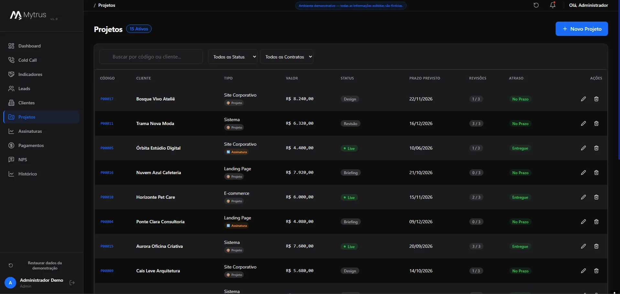Click the Valor column header
The image size is (620, 294).
click(292, 78)
